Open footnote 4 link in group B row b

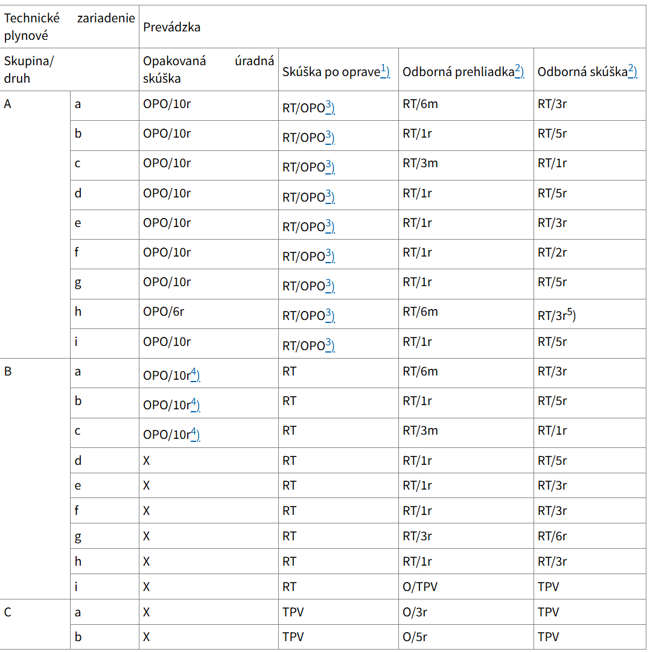pos(195,404)
